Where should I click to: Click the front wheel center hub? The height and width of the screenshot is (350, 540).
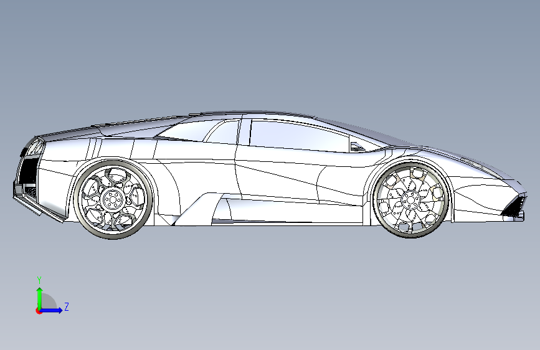click(x=411, y=199)
